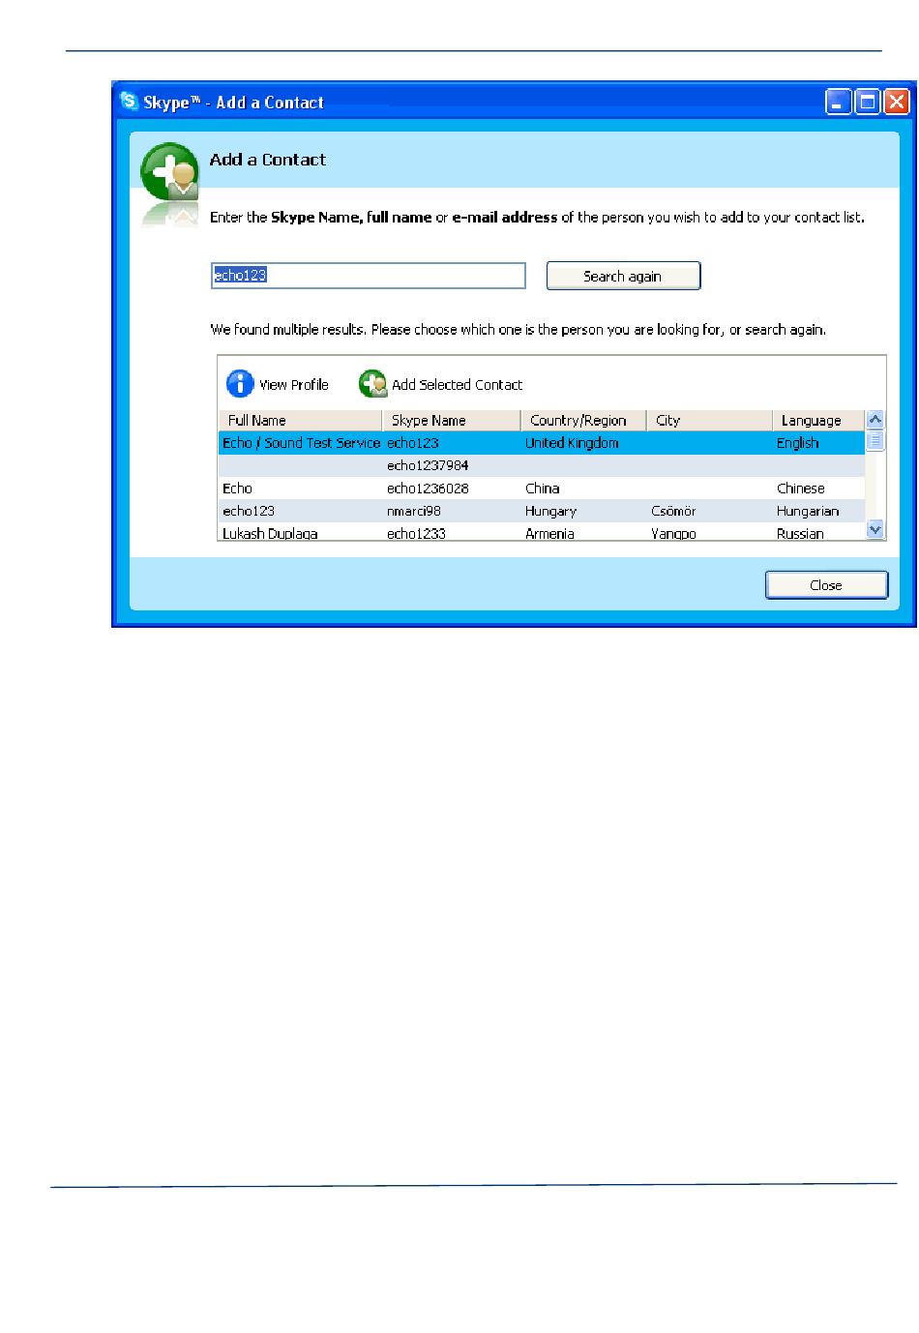
Task: Select the Lukash Duplaga result
Action: [x=542, y=533]
